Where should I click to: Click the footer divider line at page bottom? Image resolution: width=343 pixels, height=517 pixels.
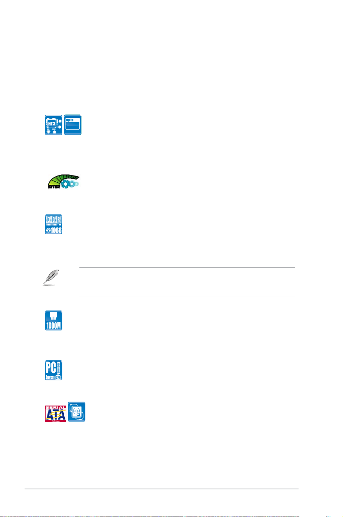click(161, 489)
